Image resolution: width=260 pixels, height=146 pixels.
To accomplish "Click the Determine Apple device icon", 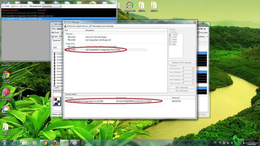I will coord(65,26).
